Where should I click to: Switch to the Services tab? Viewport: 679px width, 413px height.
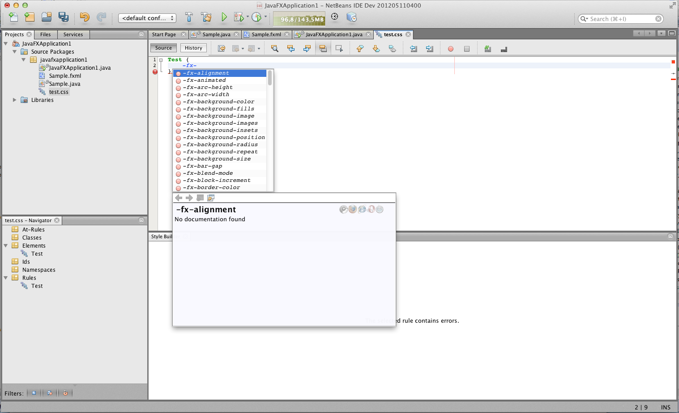73,34
